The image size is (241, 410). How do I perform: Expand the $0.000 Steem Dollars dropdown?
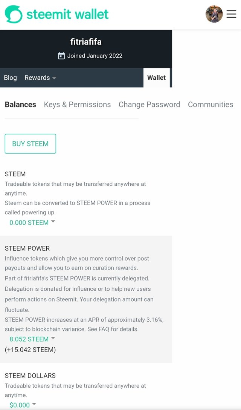pos(23,405)
